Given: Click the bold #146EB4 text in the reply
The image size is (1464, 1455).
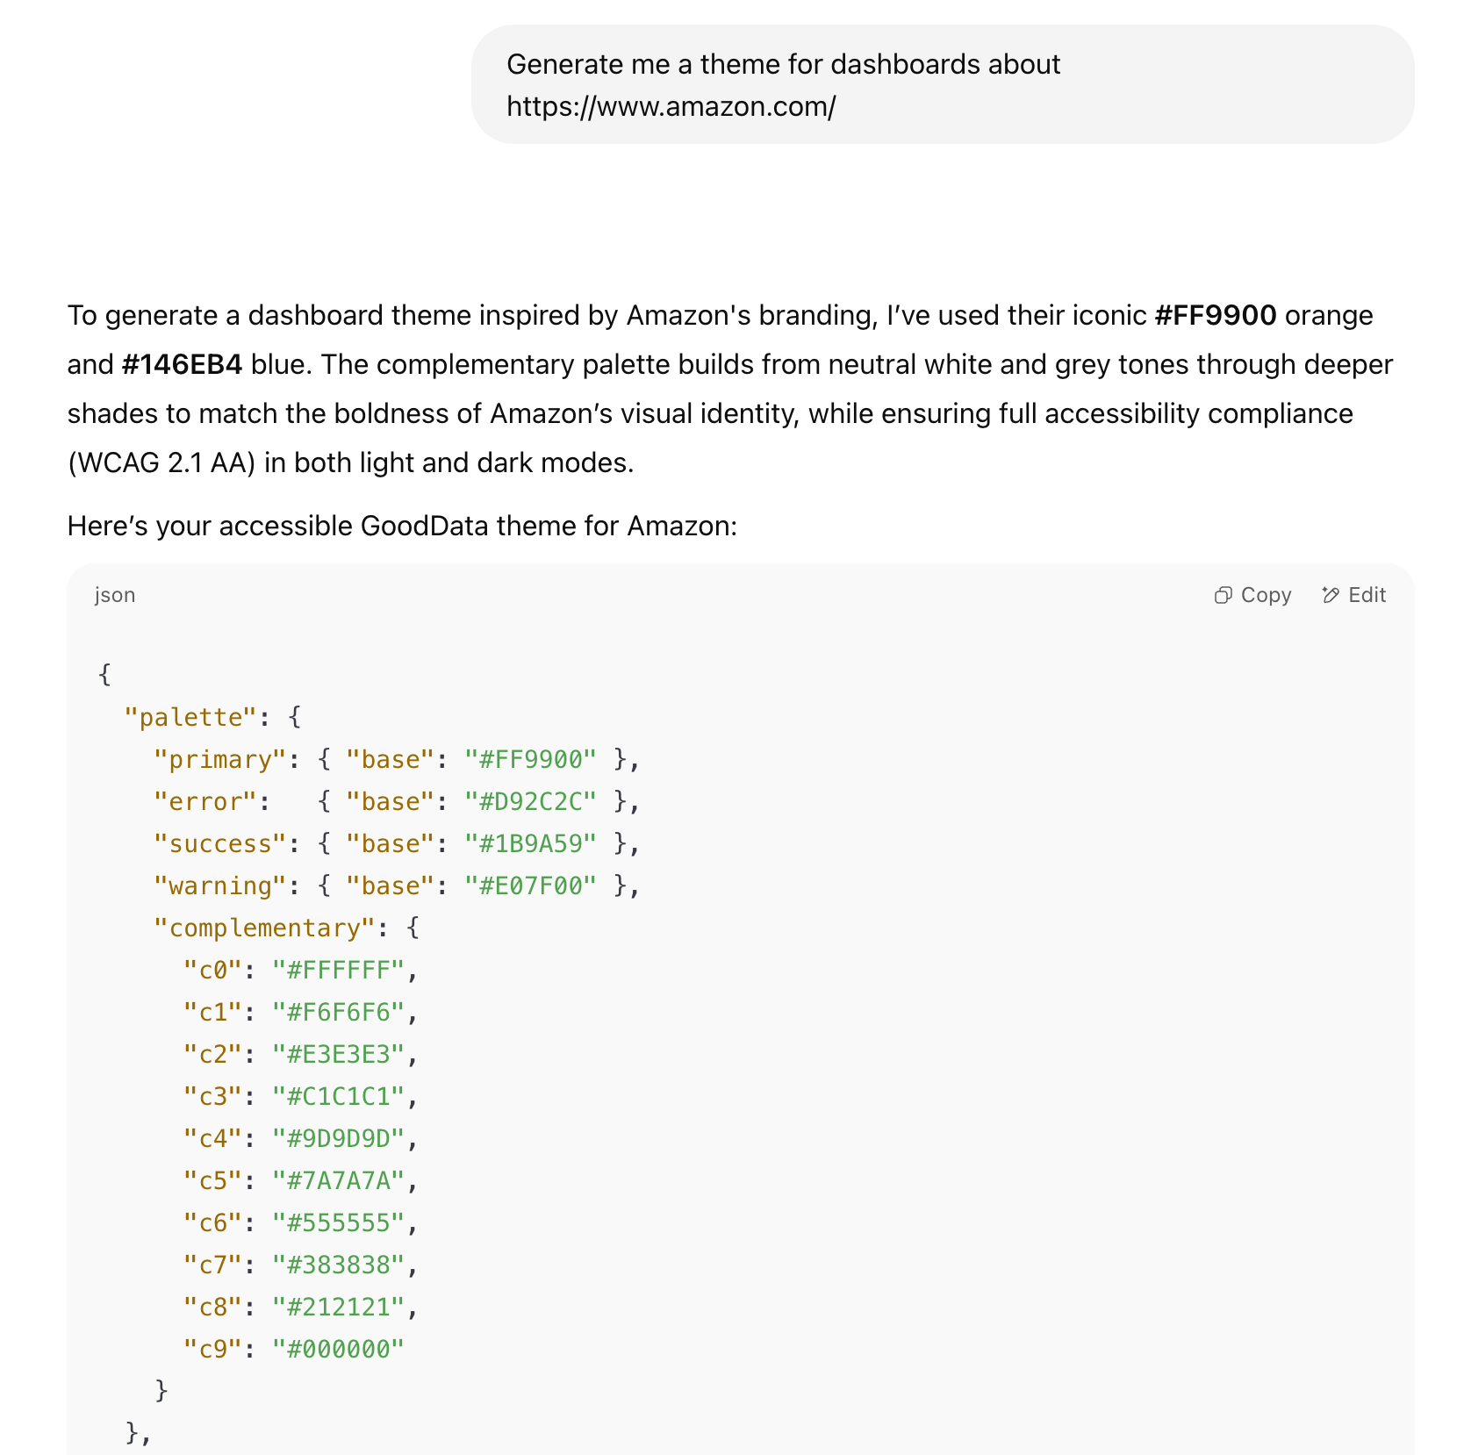Looking at the screenshot, I should [182, 364].
